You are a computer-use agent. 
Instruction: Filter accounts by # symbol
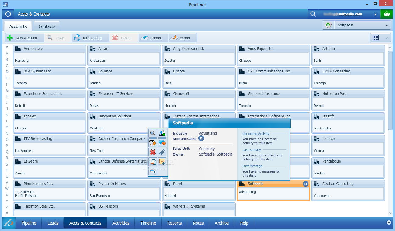click(7, 213)
